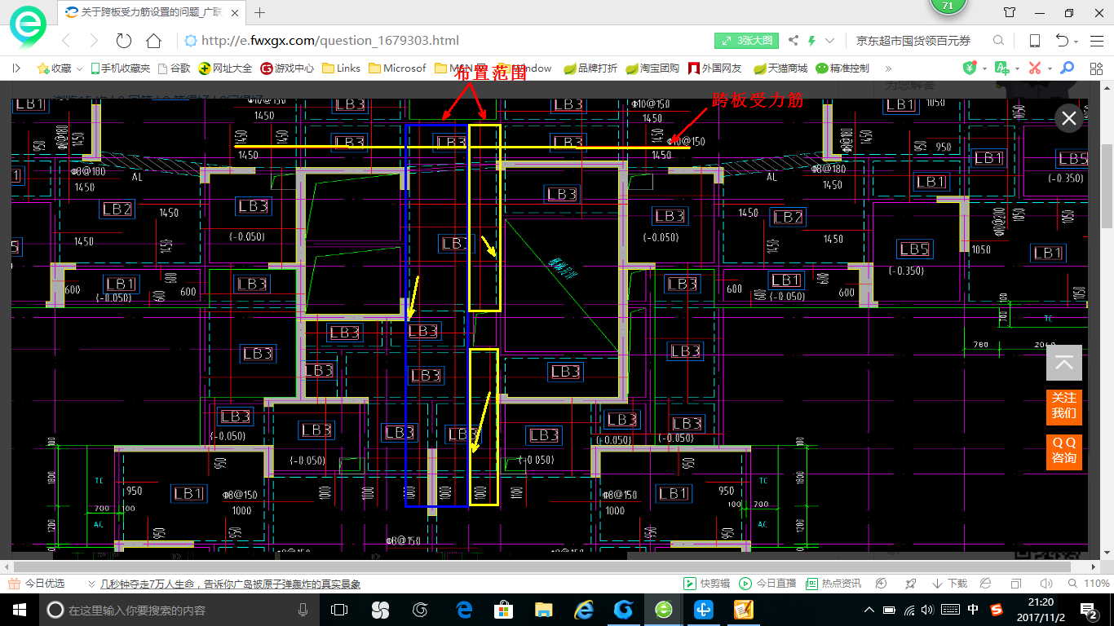Image resolution: width=1114 pixels, height=626 pixels.
Task: Open the 几秒钟夺走7万人生命 news link
Action: (x=230, y=584)
